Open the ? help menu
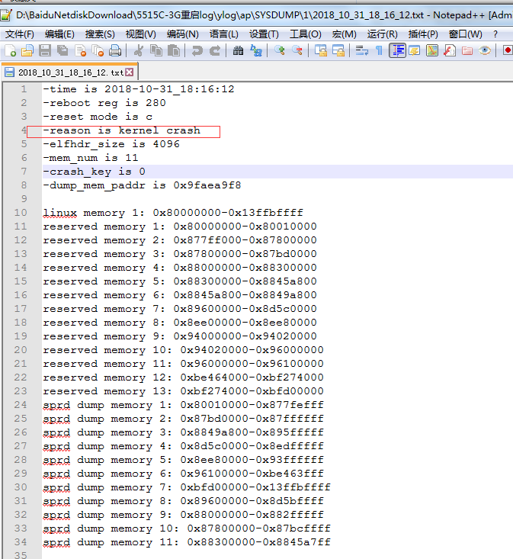Image resolution: width=513 pixels, height=559 pixels. (x=495, y=34)
